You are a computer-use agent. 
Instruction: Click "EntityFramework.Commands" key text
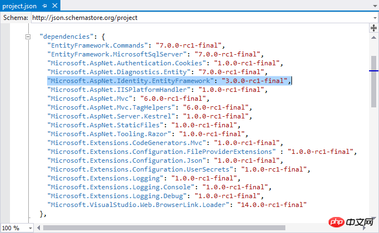click(x=98, y=45)
